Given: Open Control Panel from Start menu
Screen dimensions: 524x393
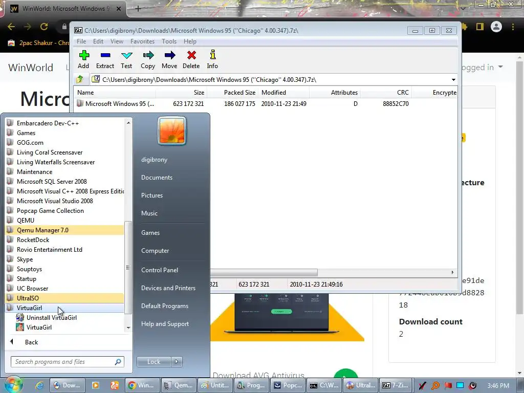Looking at the screenshot, I should pos(160,270).
